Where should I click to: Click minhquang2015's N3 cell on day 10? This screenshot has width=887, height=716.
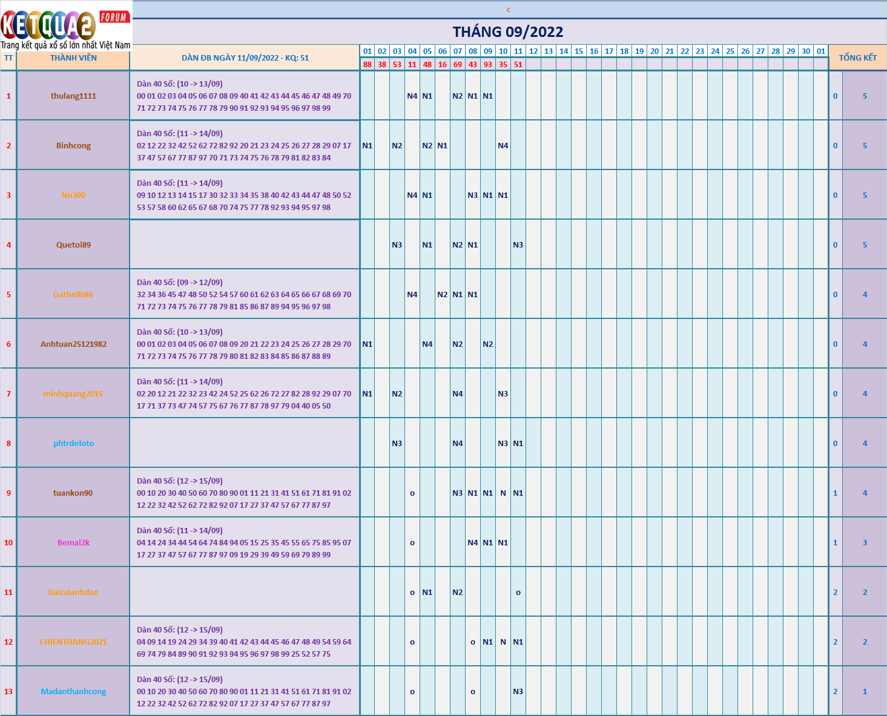click(x=503, y=393)
